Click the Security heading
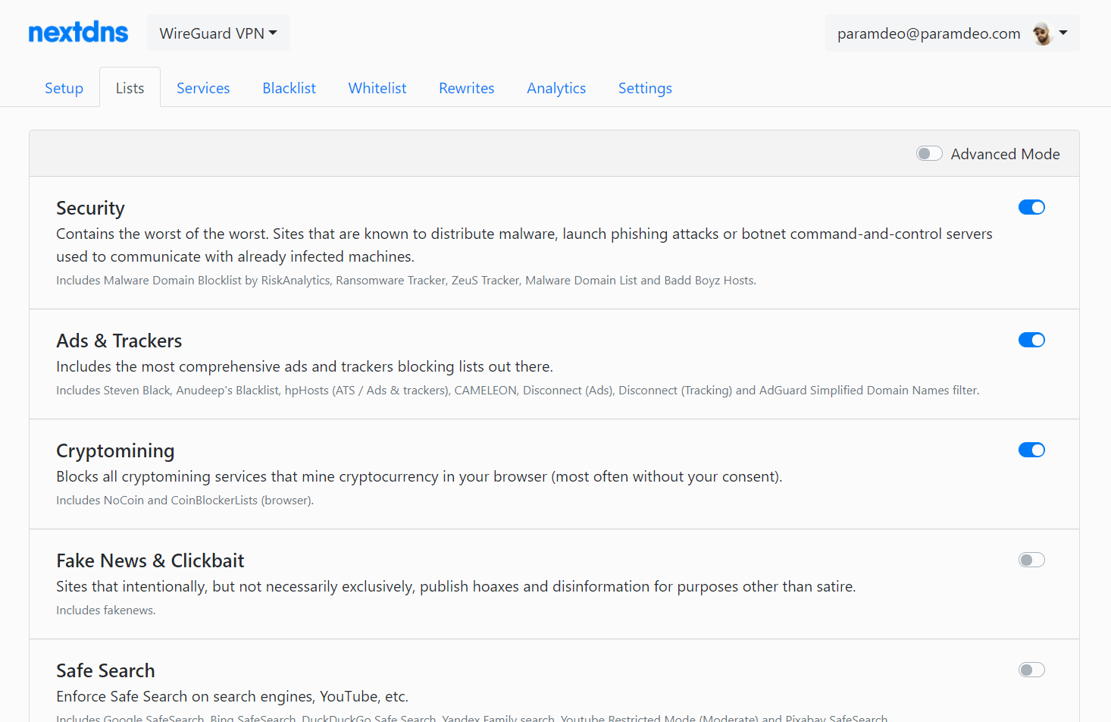This screenshot has height=722, width=1111. point(90,209)
